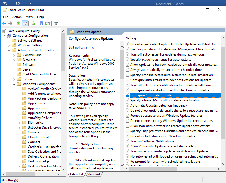Collapse the Administrative Templates node
The width and height of the screenshot is (226, 183).
tap(9, 50)
